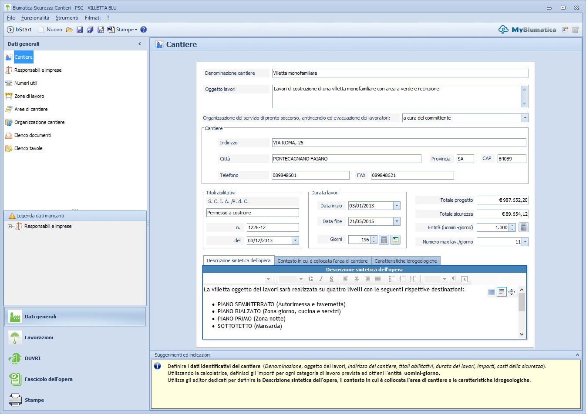Open the help question mark icon

coord(144,30)
